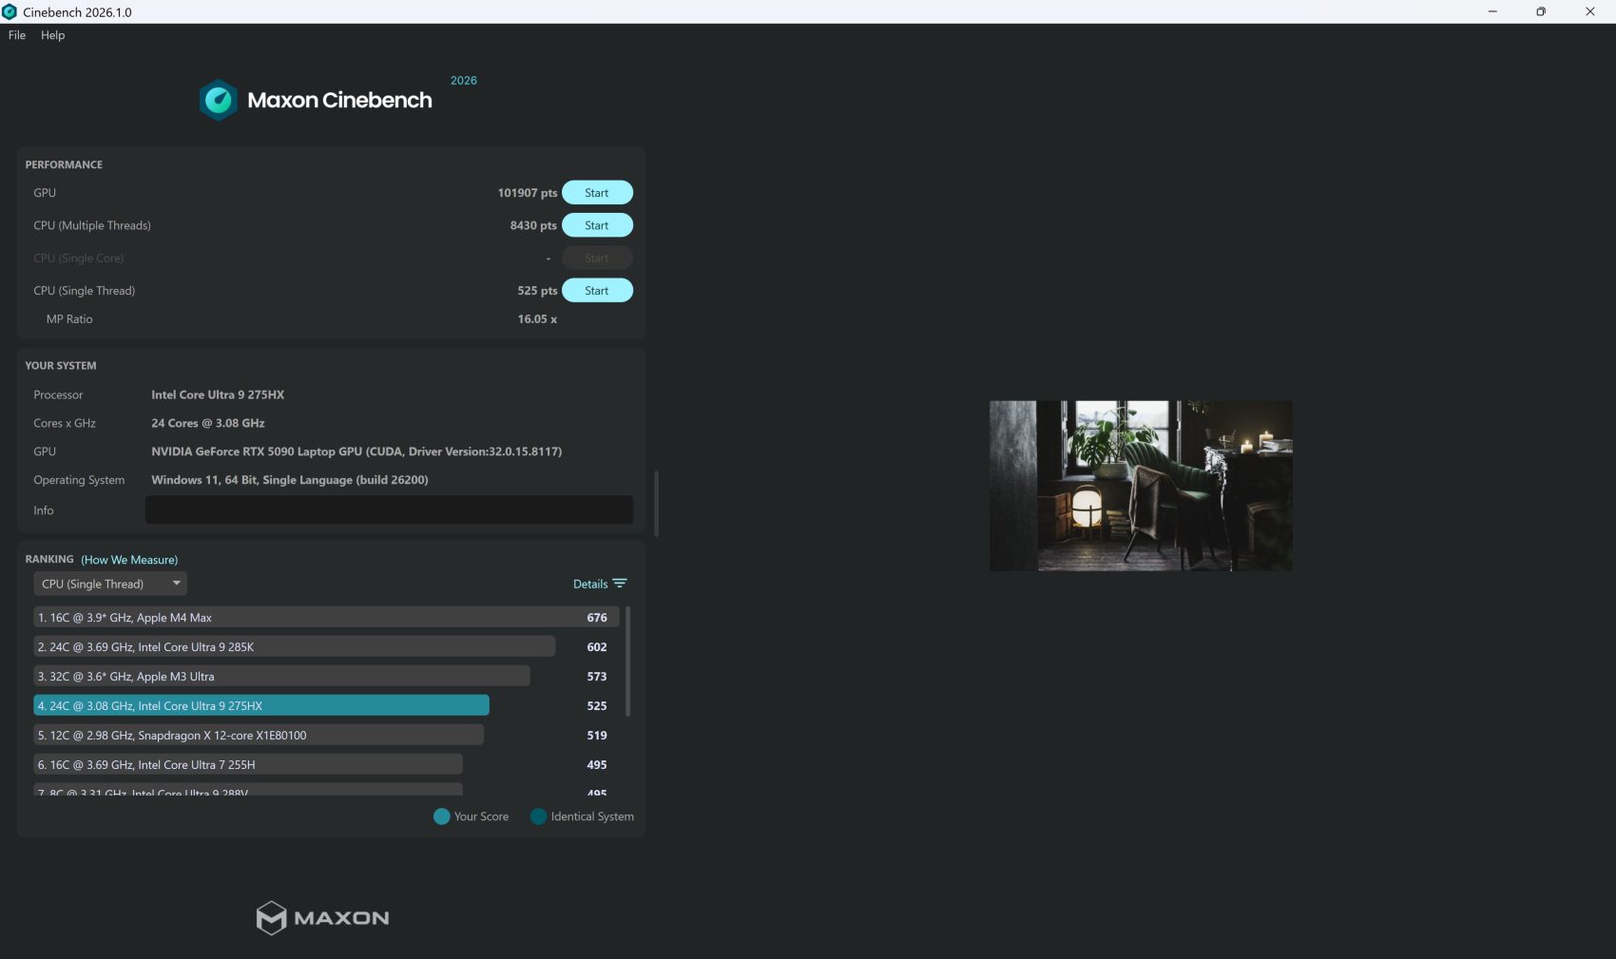The width and height of the screenshot is (1616, 959).
Task: Select the Intel Core Ultra 9 285K row
Action: [x=326, y=647]
